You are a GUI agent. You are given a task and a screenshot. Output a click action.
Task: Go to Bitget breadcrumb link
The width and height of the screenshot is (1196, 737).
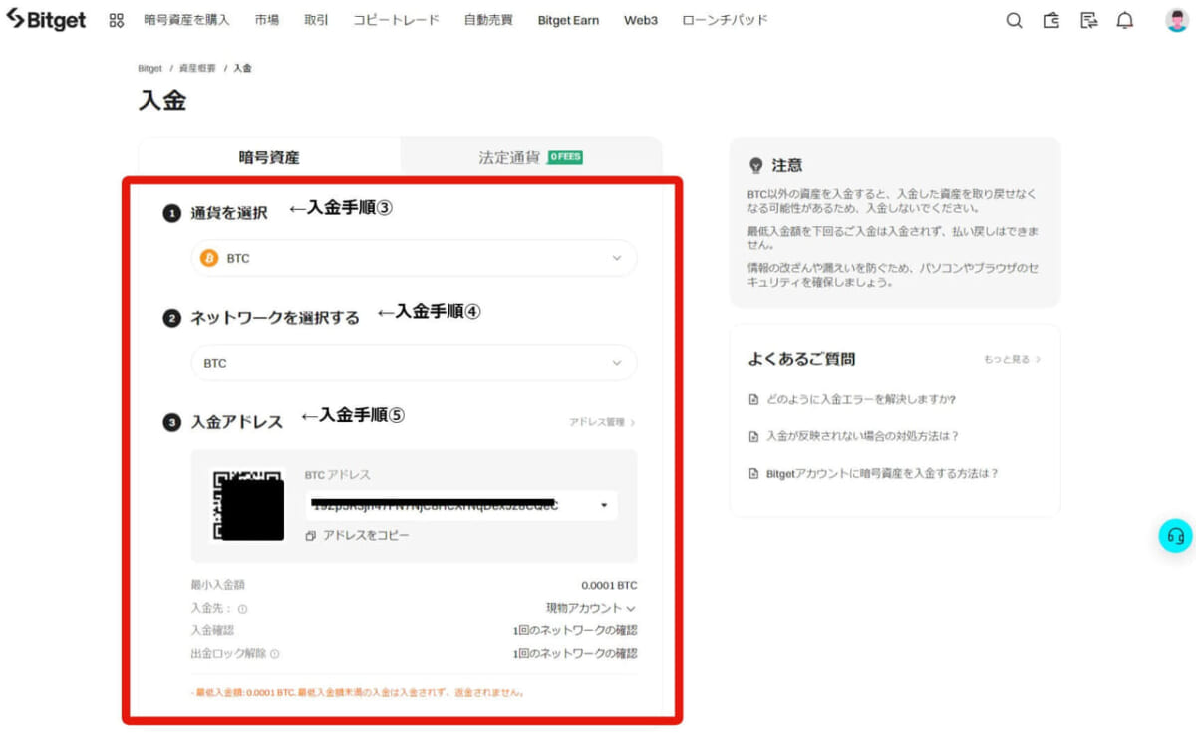pyautogui.click(x=149, y=68)
